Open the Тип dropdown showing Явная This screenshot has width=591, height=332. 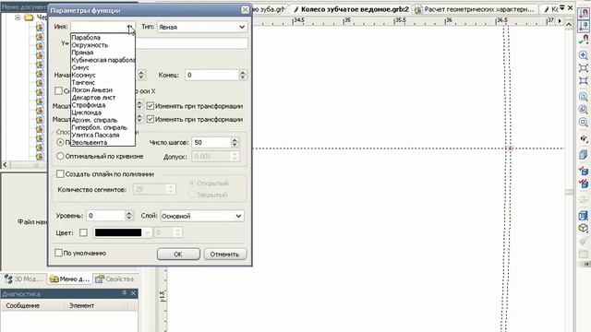coord(202,27)
